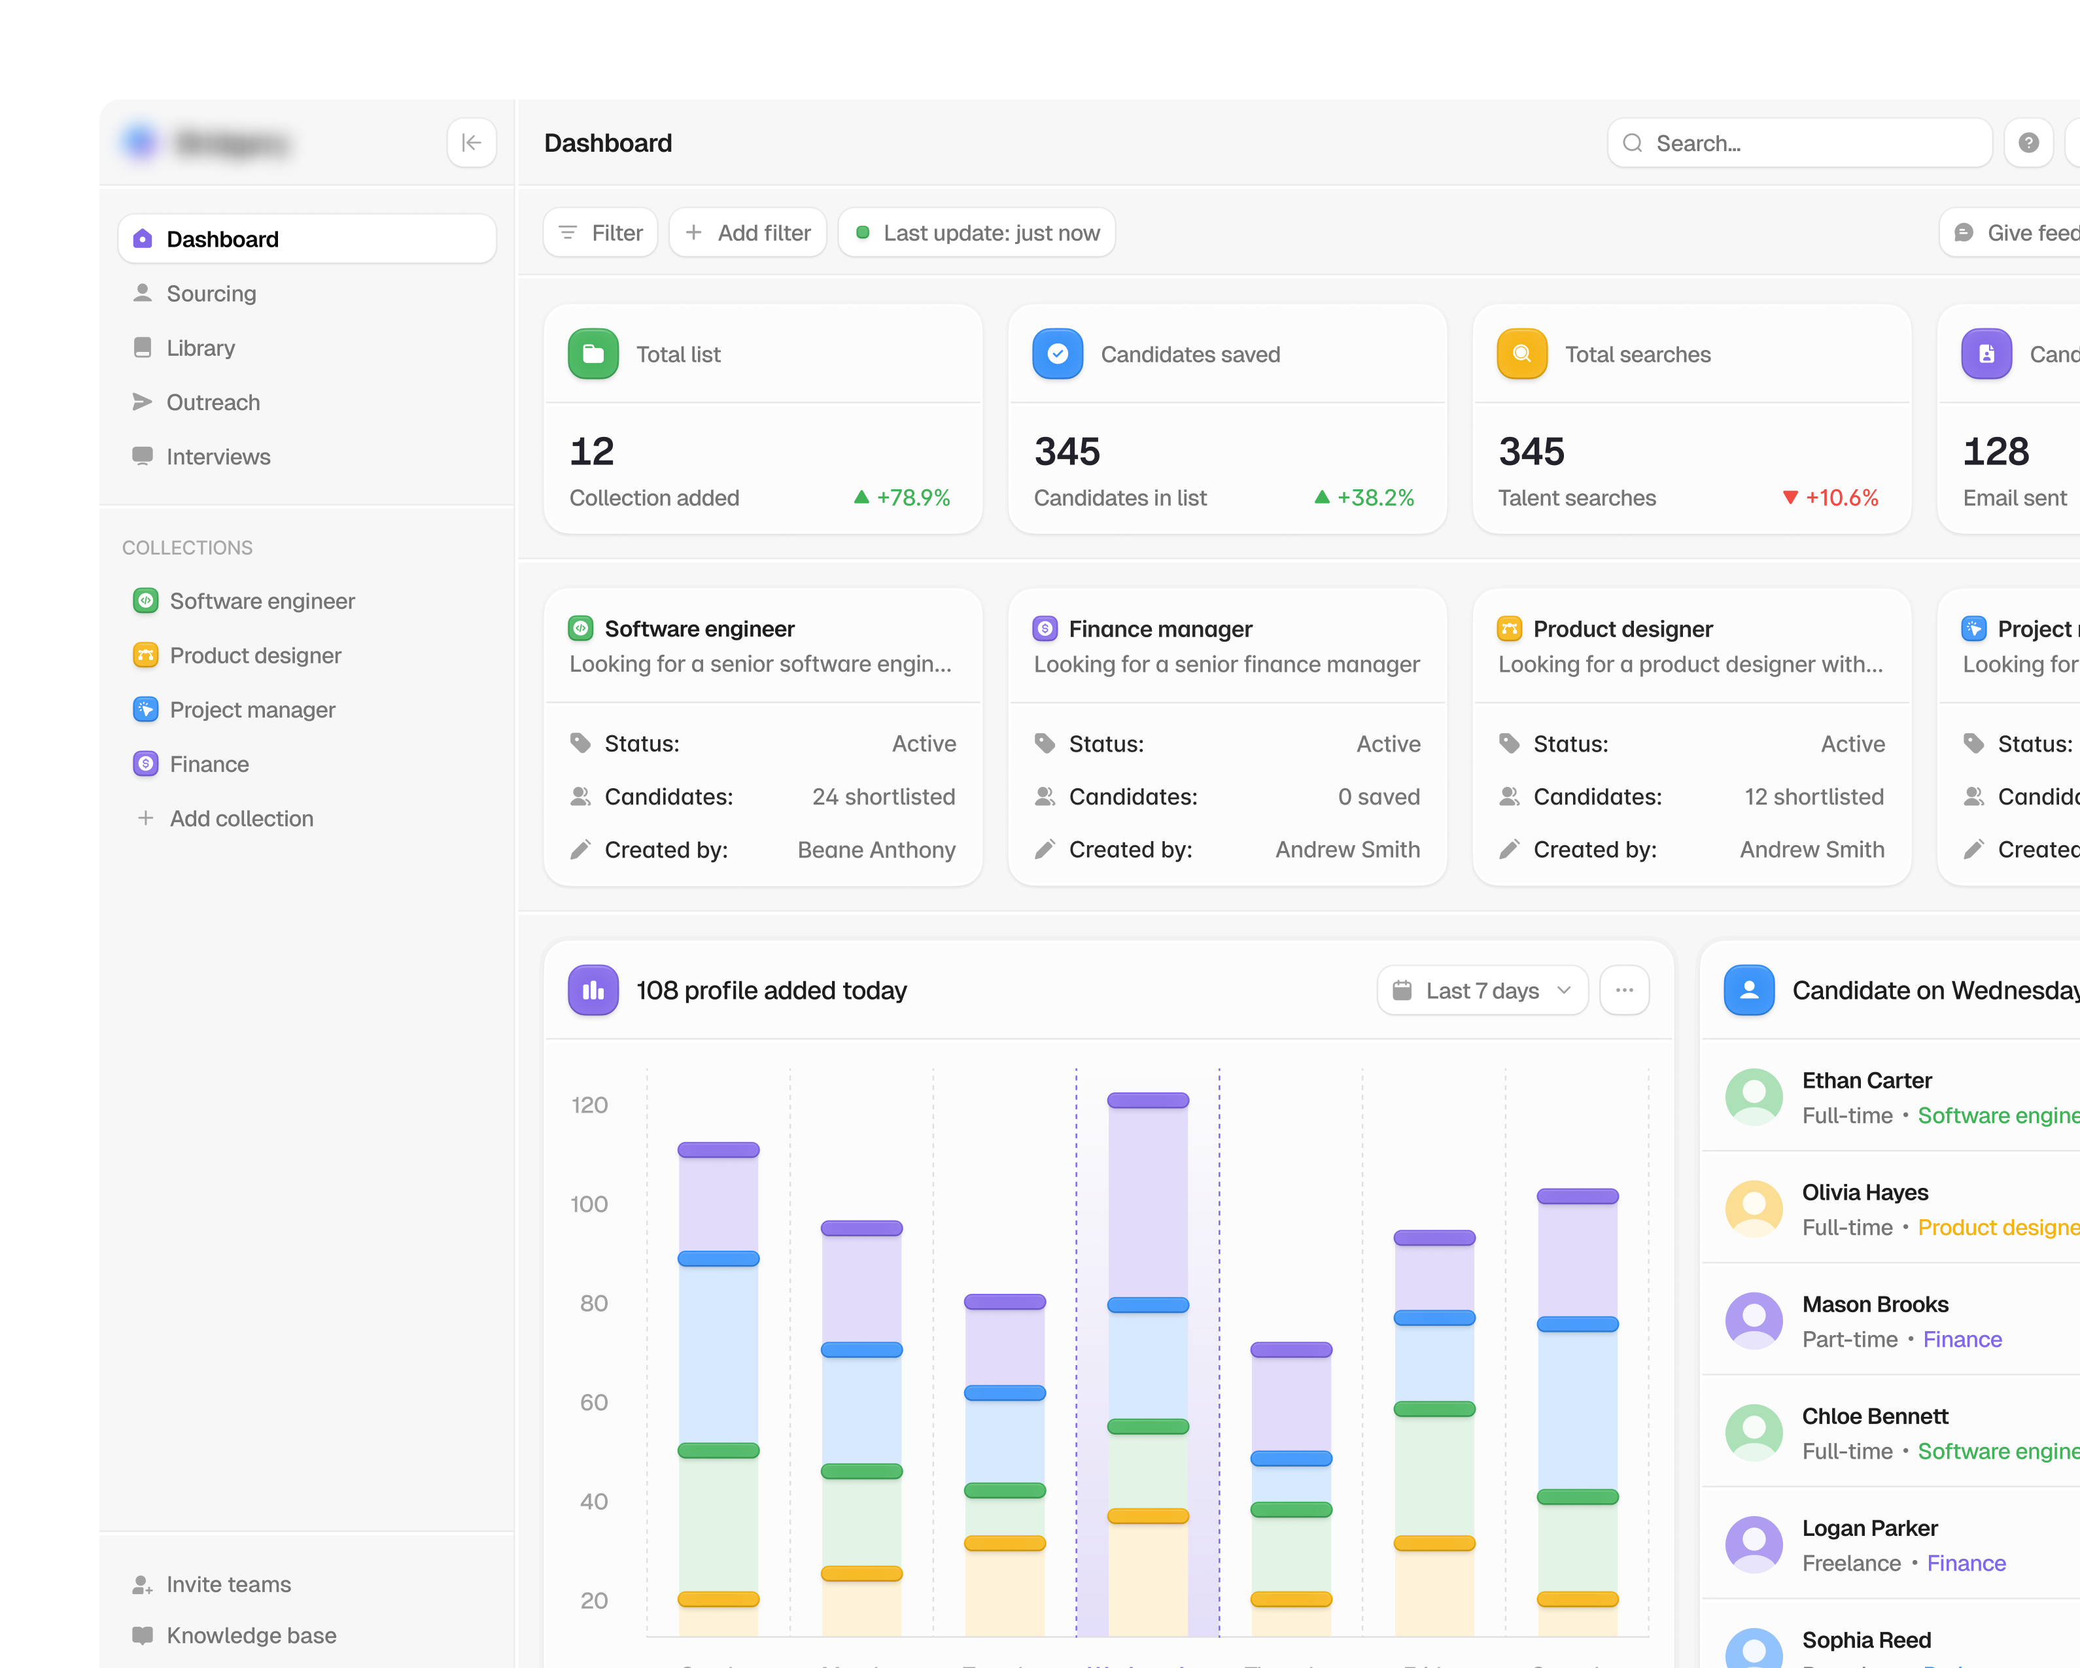Click the Last update: just now chip
The height and width of the screenshot is (1668, 2080).
coord(977,232)
